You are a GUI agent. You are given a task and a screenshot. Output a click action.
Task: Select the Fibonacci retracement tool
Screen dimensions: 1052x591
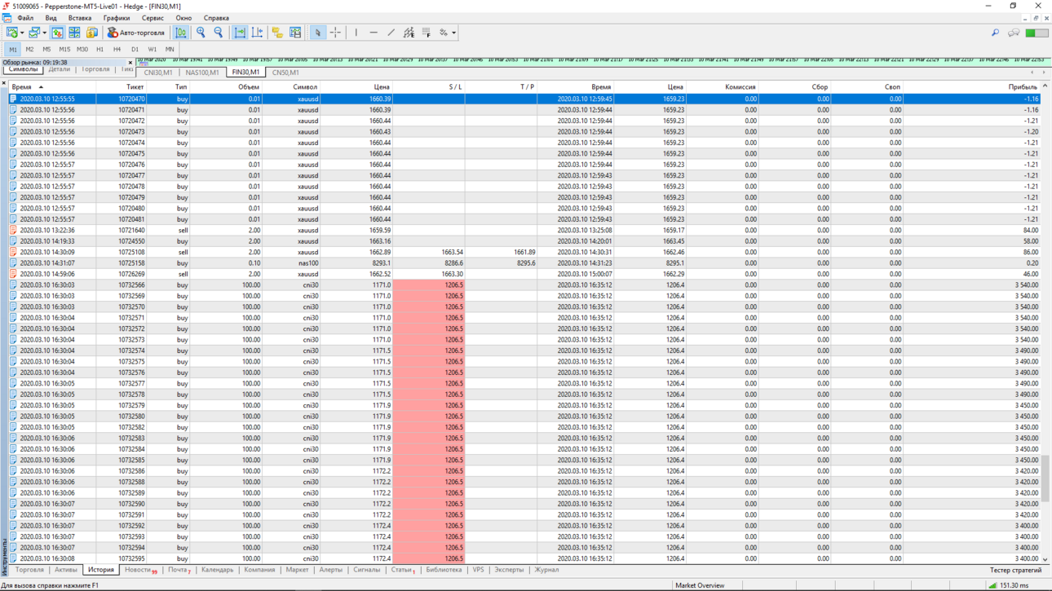[427, 33]
